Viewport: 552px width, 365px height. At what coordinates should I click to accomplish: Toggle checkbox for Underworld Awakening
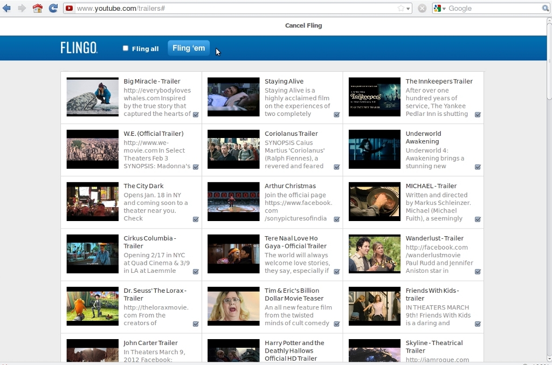[478, 167]
